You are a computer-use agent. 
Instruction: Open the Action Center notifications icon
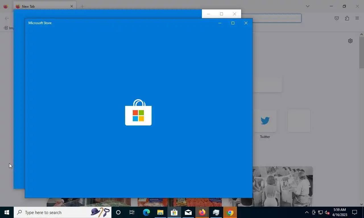[355, 212]
